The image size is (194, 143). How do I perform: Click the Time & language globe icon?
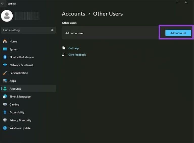[x=5, y=97]
